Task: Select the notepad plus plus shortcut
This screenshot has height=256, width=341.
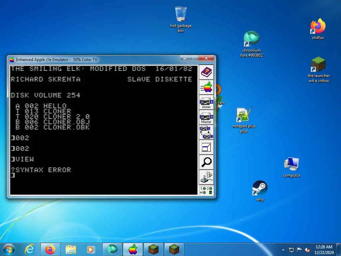Action: pyautogui.click(x=244, y=120)
